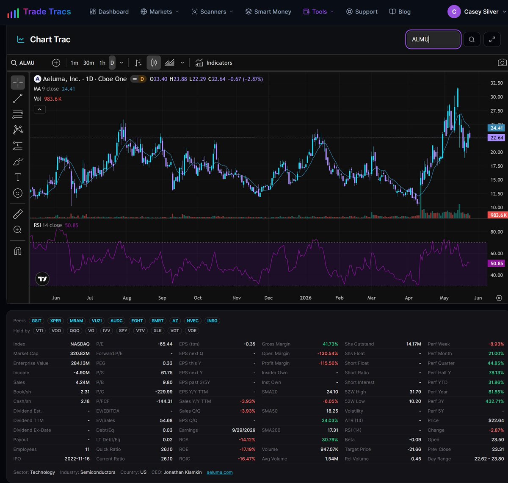Screen dimensions: 508x483
Task: Expand the Tools menu
Action: (x=319, y=12)
